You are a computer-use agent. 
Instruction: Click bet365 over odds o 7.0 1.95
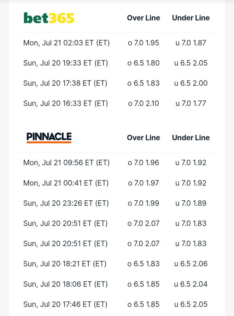(143, 43)
